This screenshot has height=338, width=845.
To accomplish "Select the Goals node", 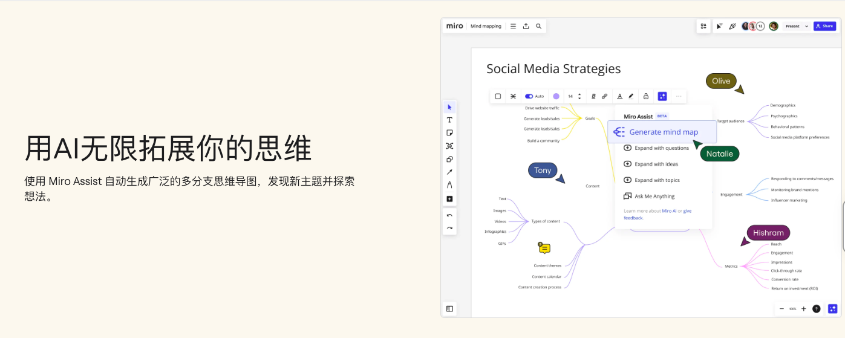I will click(590, 119).
